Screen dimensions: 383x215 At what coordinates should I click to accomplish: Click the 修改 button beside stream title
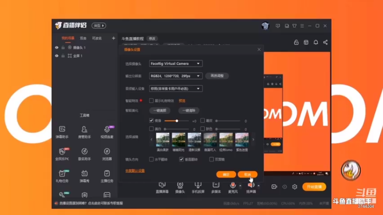pos(152,39)
